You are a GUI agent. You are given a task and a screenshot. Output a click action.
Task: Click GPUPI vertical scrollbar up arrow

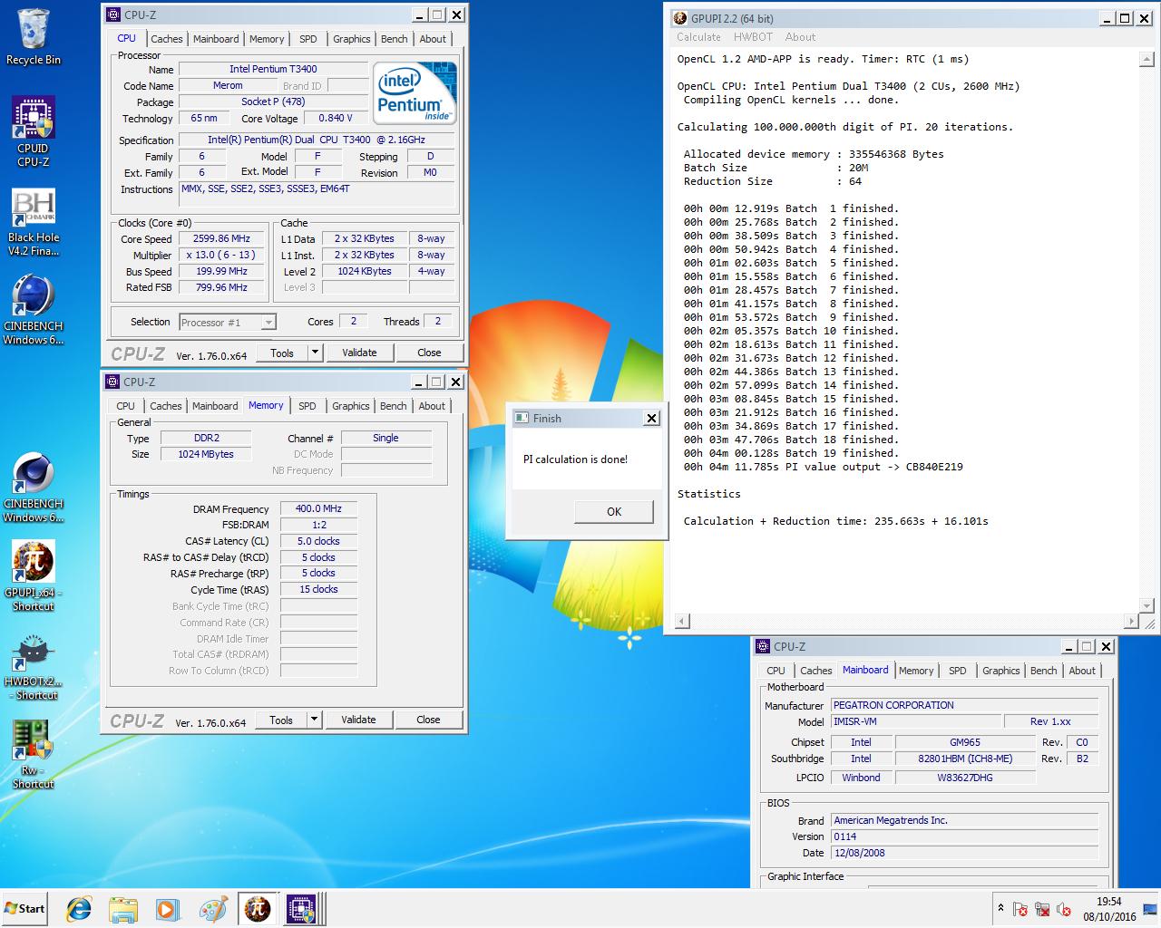1146,59
